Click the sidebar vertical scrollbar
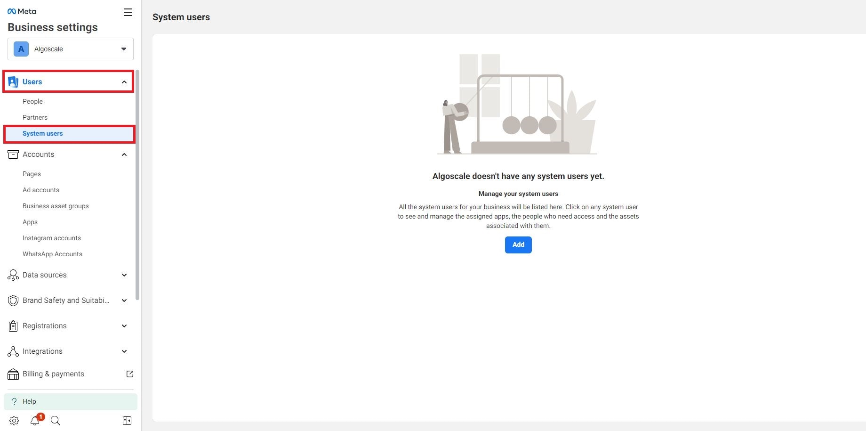The height and width of the screenshot is (431, 866). (x=137, y=185)
